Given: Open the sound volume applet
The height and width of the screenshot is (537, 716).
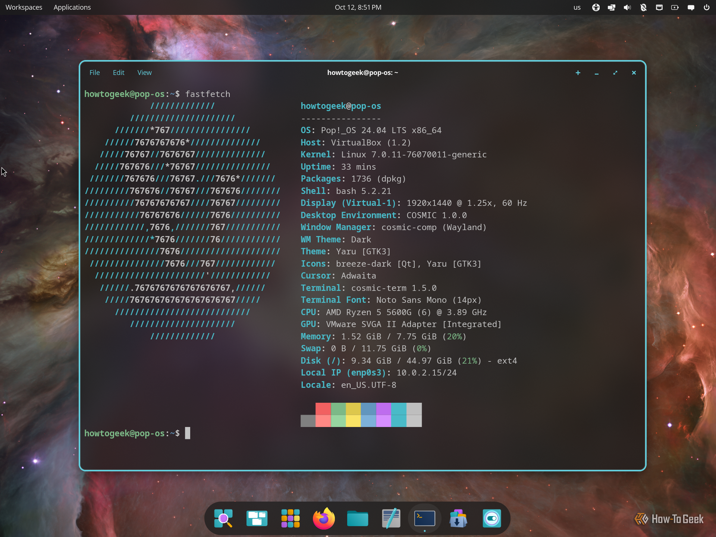Looking at the screenshot, I should [627, 7].
